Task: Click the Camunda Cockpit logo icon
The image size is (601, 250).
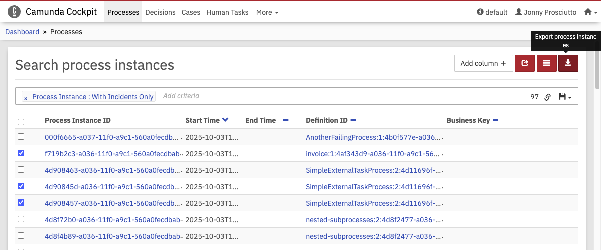Action: [x=14, y=12]
